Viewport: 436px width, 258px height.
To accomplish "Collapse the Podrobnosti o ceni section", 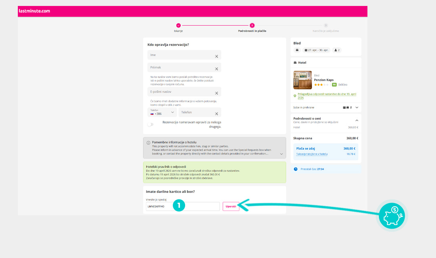I will pos(357,120).
